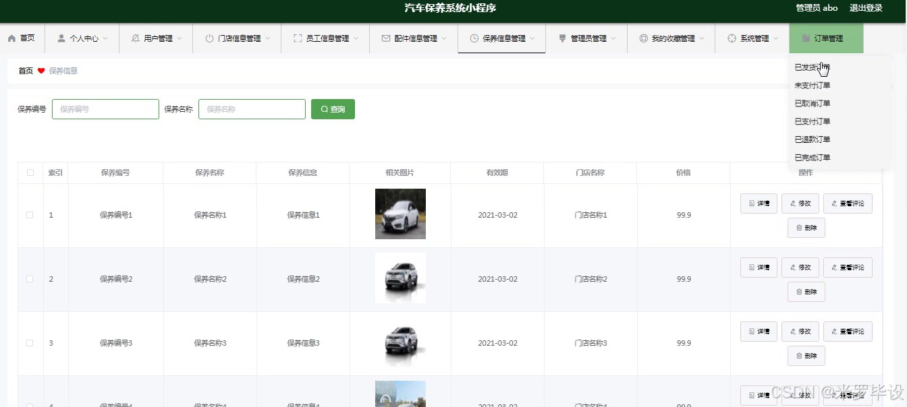Select 已发货订单 from order menu
This screenshot has height=407, width=907.
point(813,67)
